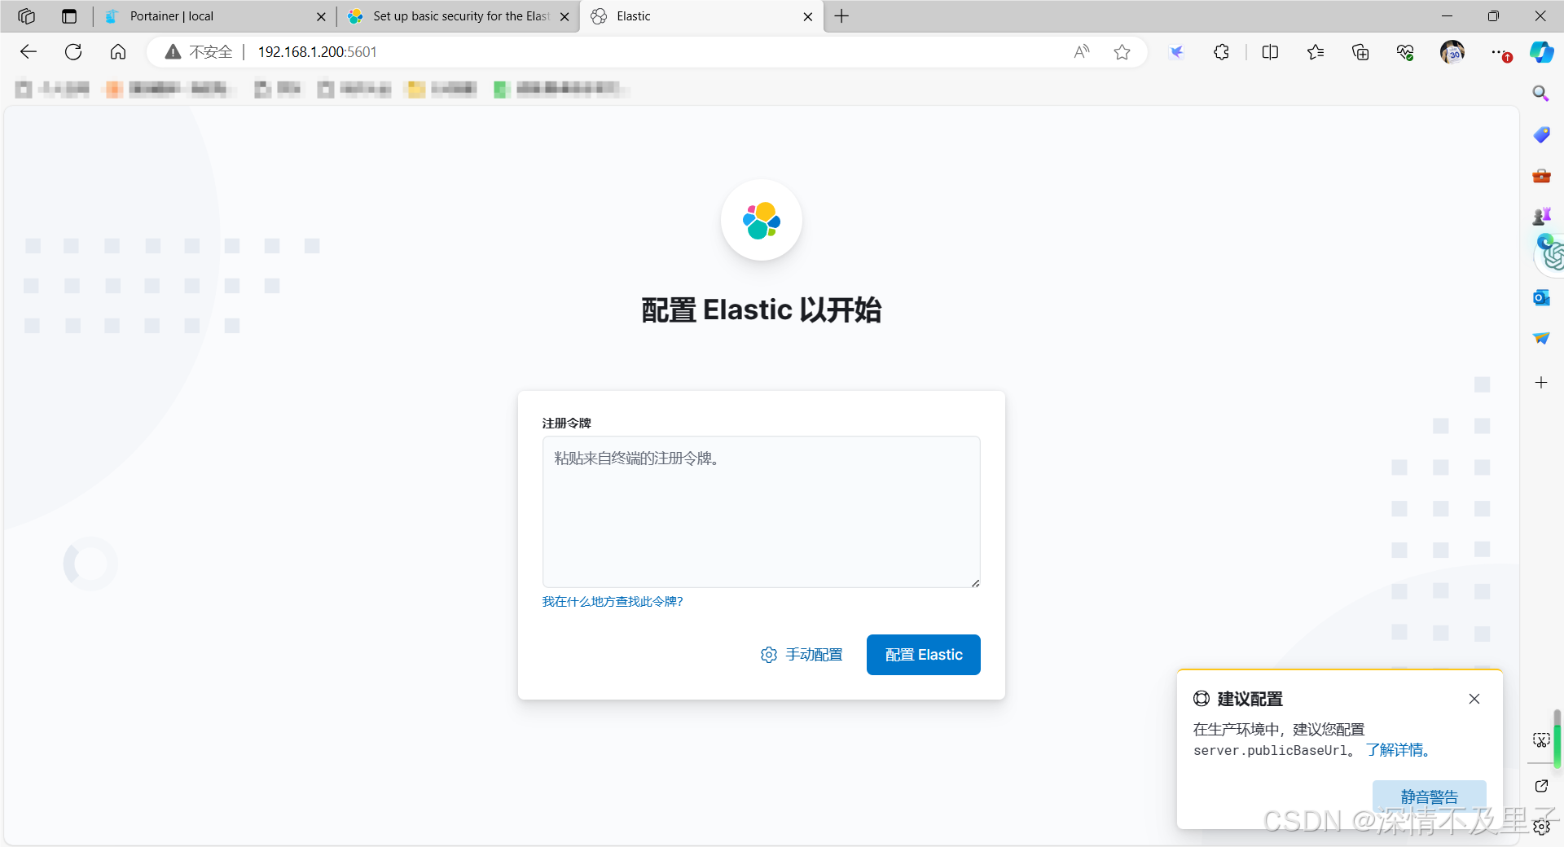Click the Elastic logo circle
Screen dimensions: 1564x847
point(762,220)
